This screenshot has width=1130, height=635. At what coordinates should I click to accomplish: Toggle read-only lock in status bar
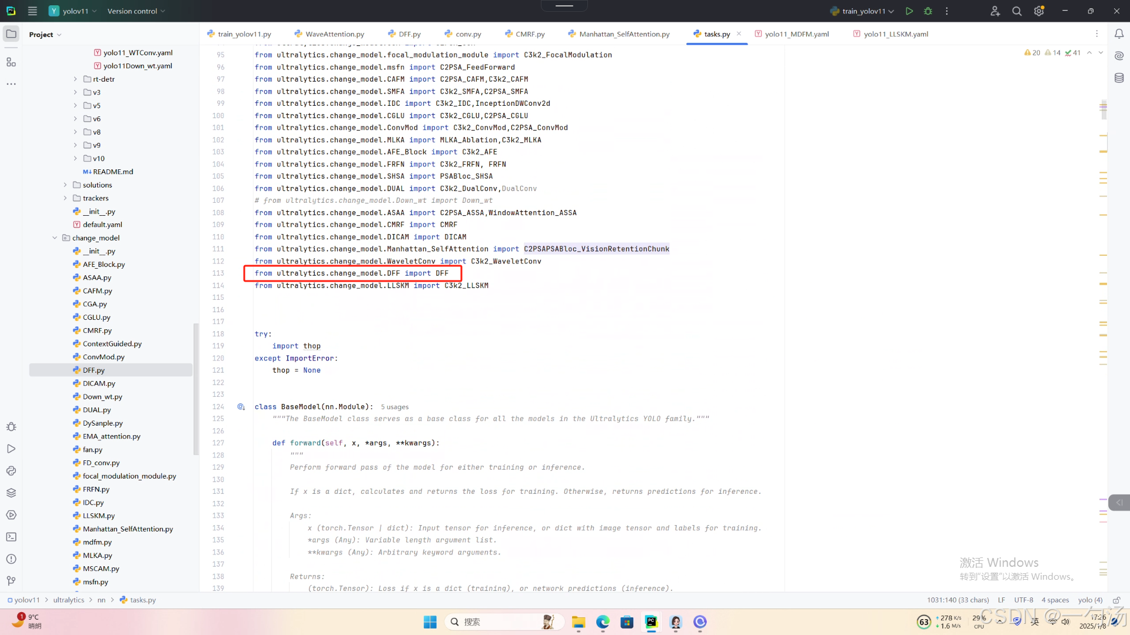1116,600
